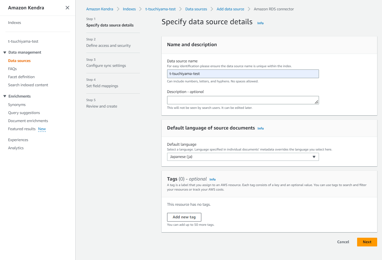Click Amazon Kendra breadcrumb link
This screenshot has height=260, width=382.
(100, 9)
